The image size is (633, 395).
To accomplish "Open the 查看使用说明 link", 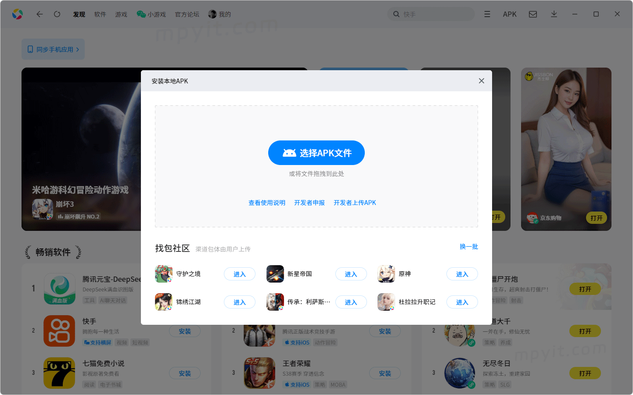I will 267,203.
